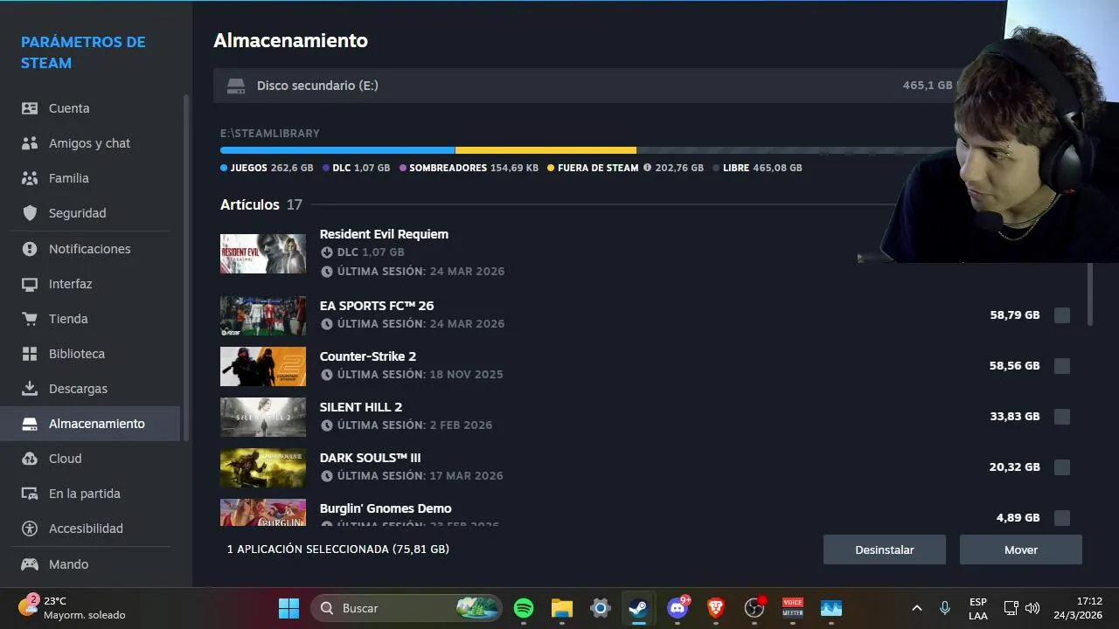Click the Accesibilidad icon
This screenshot has height=629, width=1119.
click(x=30, y=529)
